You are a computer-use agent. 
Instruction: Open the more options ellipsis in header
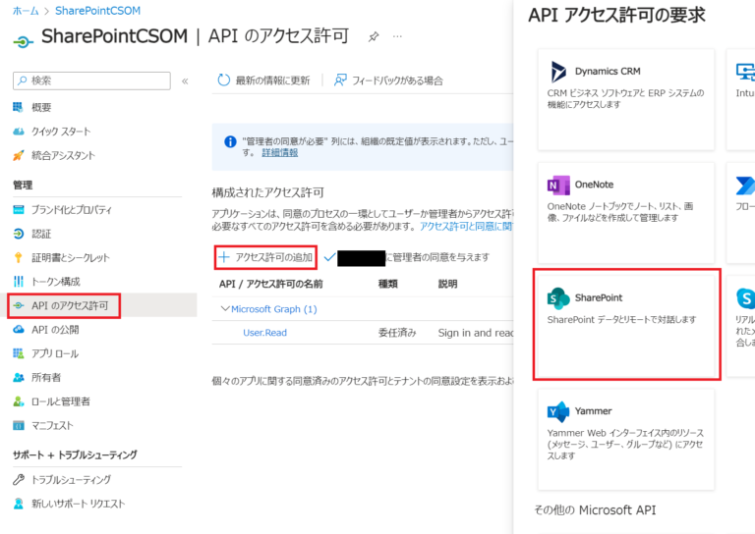point(397,36)
